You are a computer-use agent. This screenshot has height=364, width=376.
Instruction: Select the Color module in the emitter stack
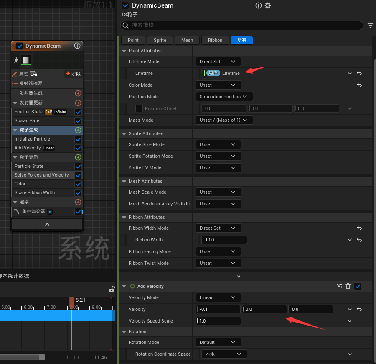coord(43,184)
